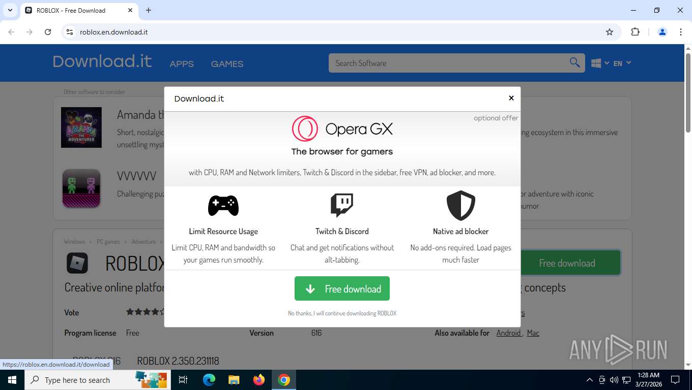
Task: Open File Explorer from taskbar
Action: [x=234, y=380]
